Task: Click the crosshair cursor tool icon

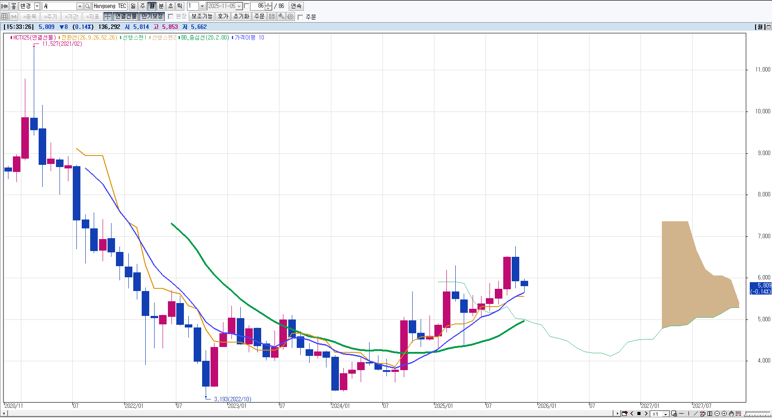Action: coord(107,16)
